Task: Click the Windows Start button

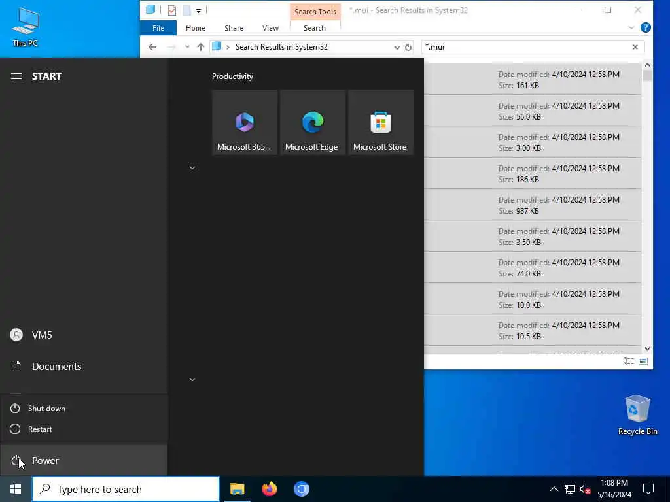Action: pyautogui.click(x=16, y=489)
